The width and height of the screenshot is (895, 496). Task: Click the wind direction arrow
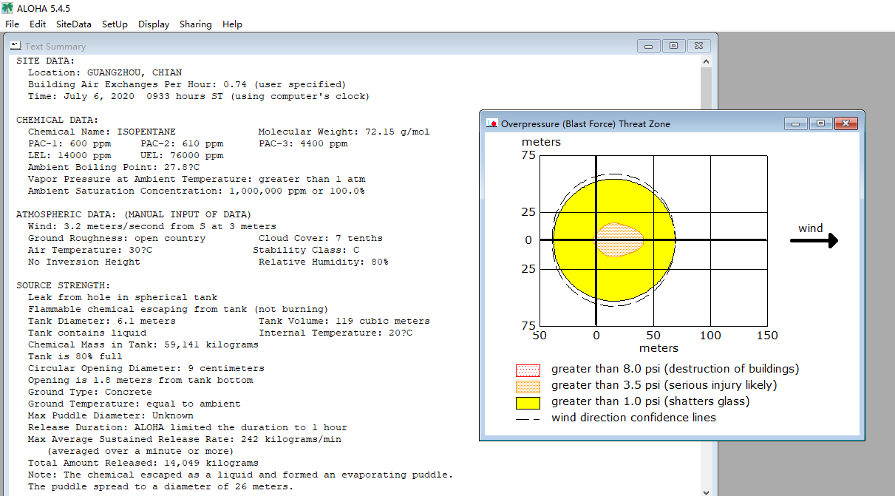(814, 240)
